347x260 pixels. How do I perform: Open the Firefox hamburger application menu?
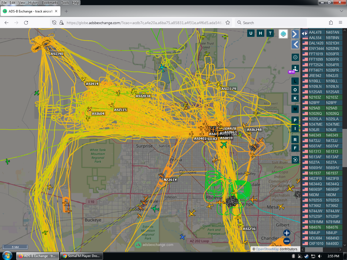pos(340,23)
